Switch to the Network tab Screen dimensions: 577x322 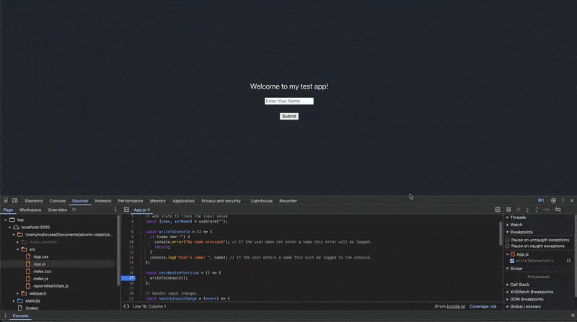tap(103, 201)
